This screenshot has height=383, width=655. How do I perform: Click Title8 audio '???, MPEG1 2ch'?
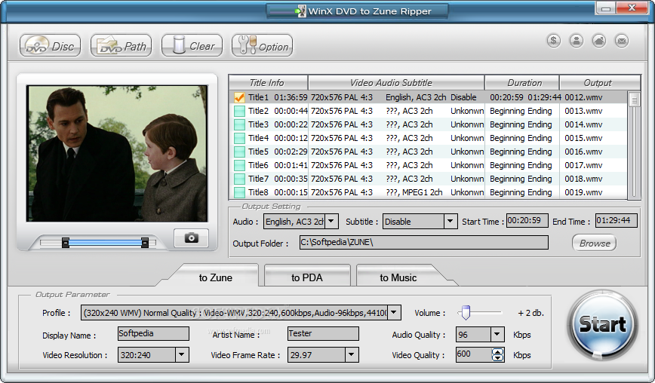point(414,192)
